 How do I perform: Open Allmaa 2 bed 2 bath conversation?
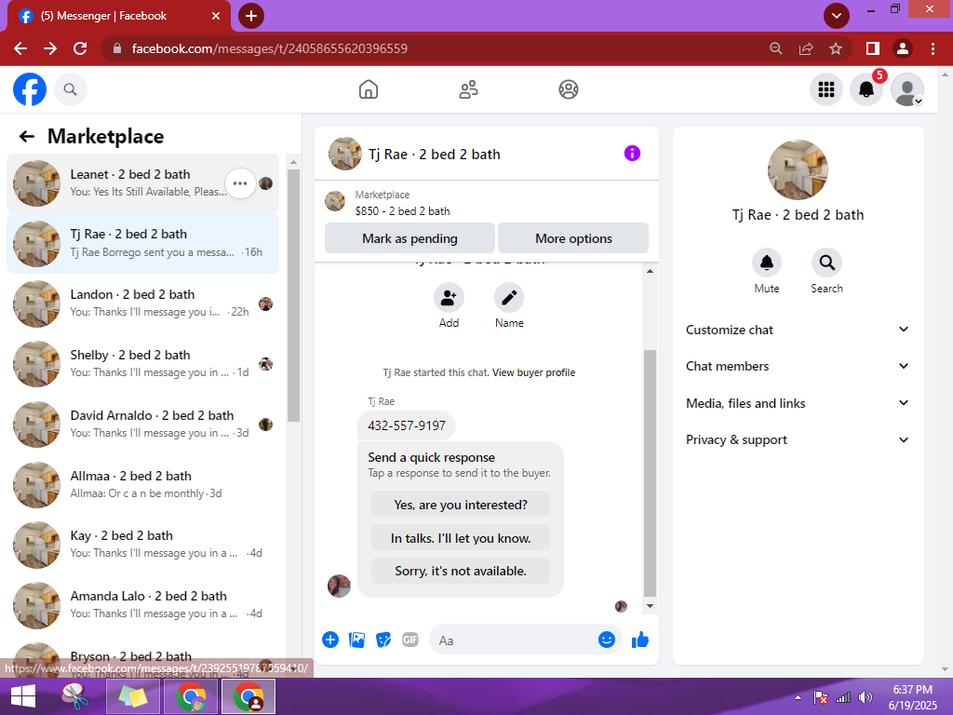point(142,484)
